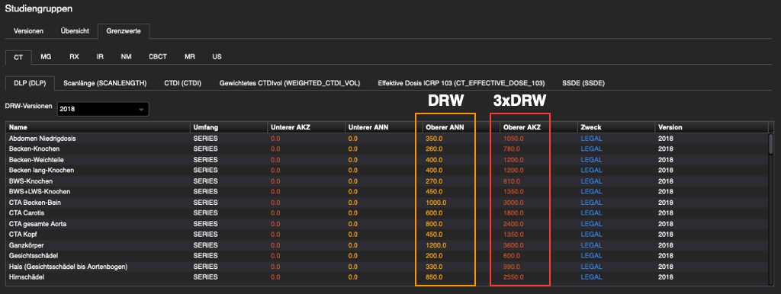The image size is (781, 294).
Task: Click Oberer ANN value 600.0
Action: pyautogui.click(x=433, y=213)
